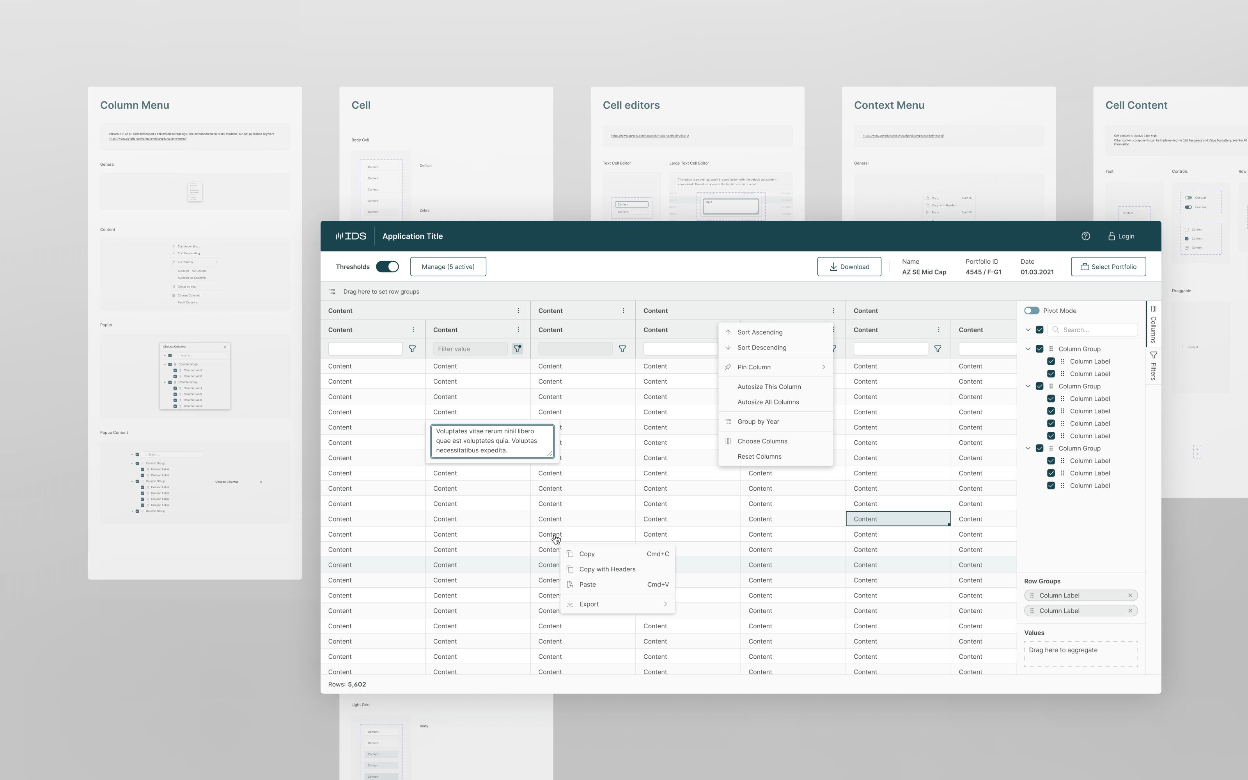
Task: Click the Login link in top navigation
Action: (1121, 236)
